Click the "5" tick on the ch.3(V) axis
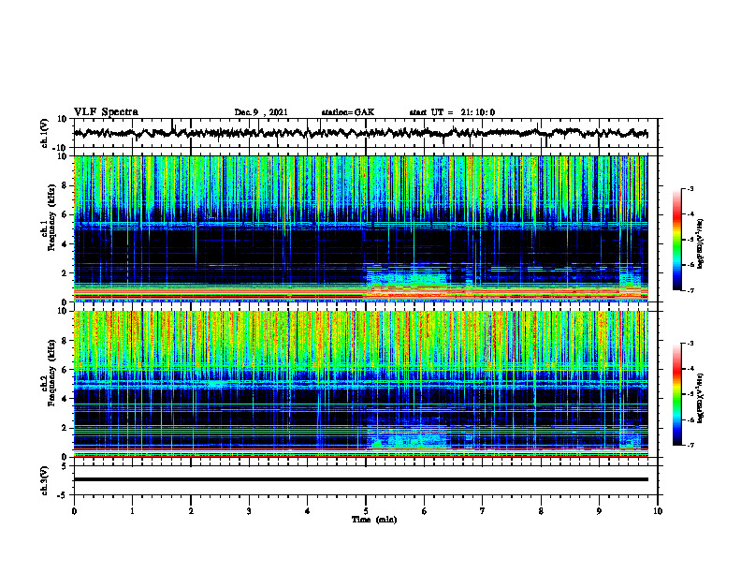 pyautogui.click(x=65, y=465)
